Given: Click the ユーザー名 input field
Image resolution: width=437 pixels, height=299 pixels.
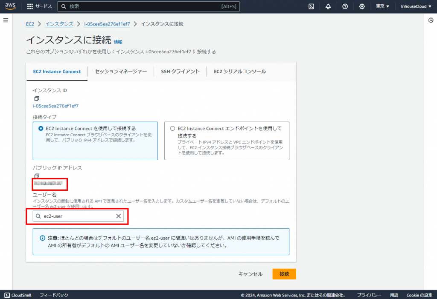Looking at the screenshot, I should click(x=77, y=216).
